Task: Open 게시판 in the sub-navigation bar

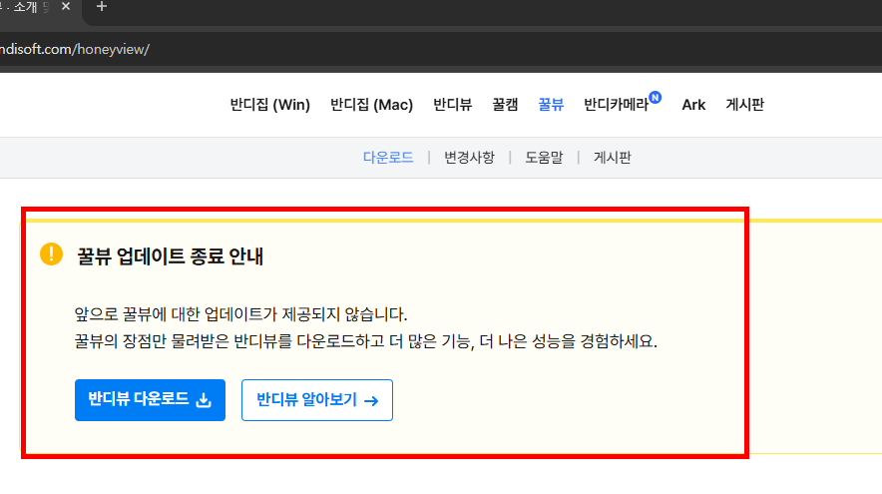Action: [x=612, y=158]
